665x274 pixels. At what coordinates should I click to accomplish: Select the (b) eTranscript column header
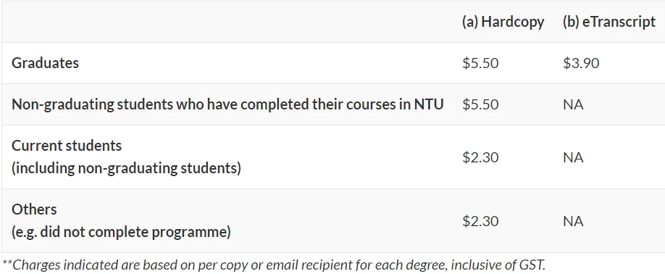[x=609, y=22]
